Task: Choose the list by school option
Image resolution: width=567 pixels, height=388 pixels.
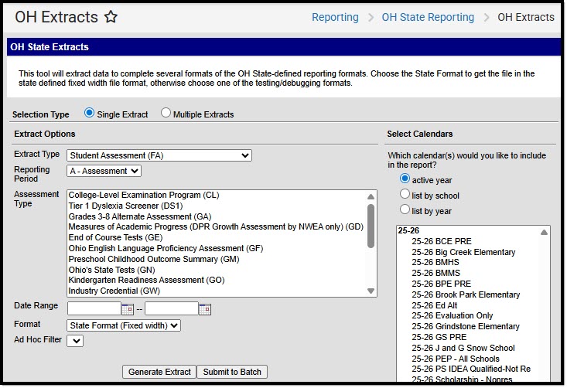Action: [405, 194]
